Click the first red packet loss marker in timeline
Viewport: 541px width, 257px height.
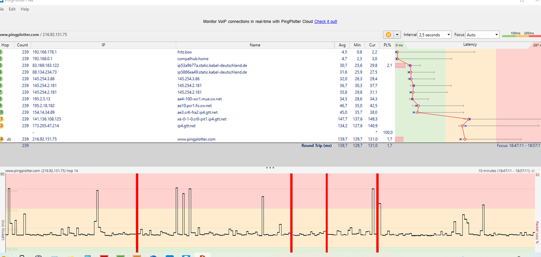[137, 213]
